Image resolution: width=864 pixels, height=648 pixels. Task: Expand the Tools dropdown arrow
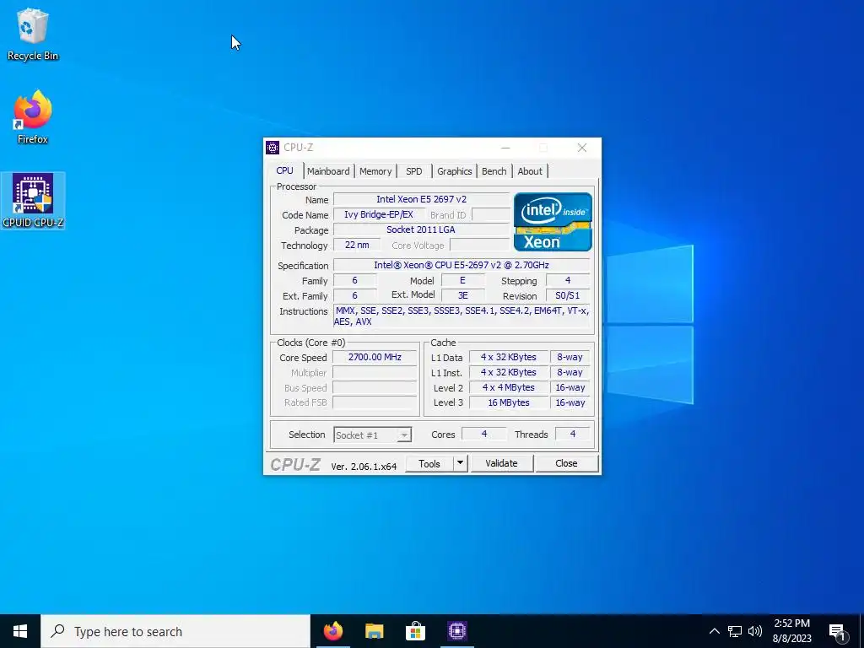click(x=460, y=463)
